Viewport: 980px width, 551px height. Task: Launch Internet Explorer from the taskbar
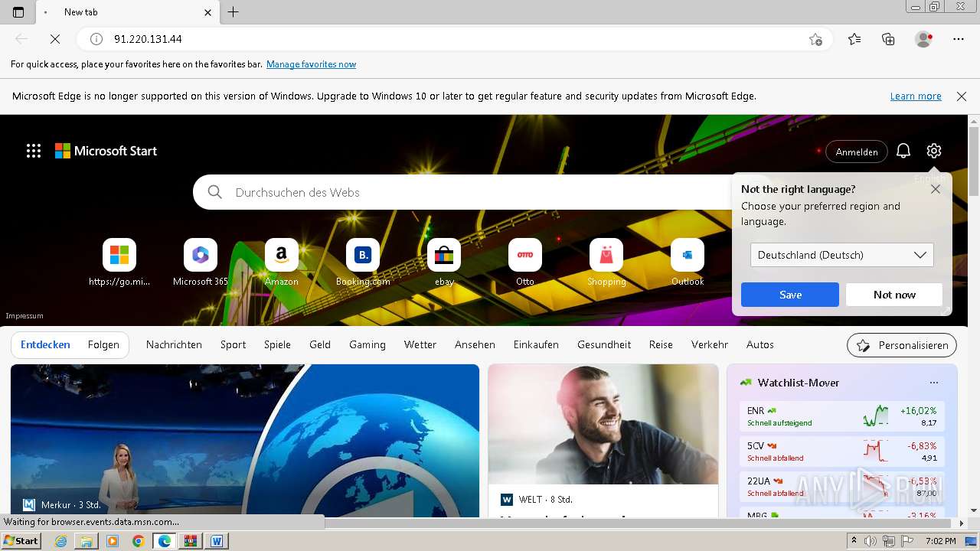click(x=60, y=541)
